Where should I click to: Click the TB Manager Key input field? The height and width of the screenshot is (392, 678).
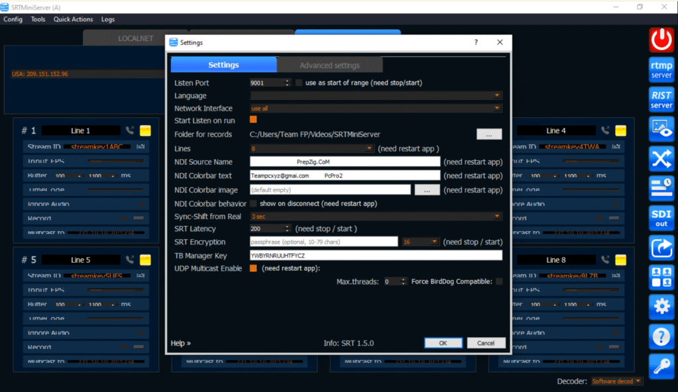[x=375, y=256]
